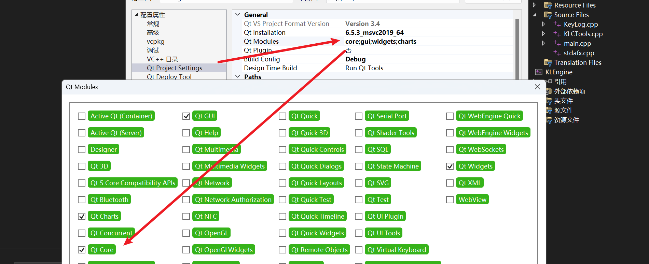The image size is (649, 264).
Task: Click the 源文件 filter folder icon
Action: click(x=549, y=111)
